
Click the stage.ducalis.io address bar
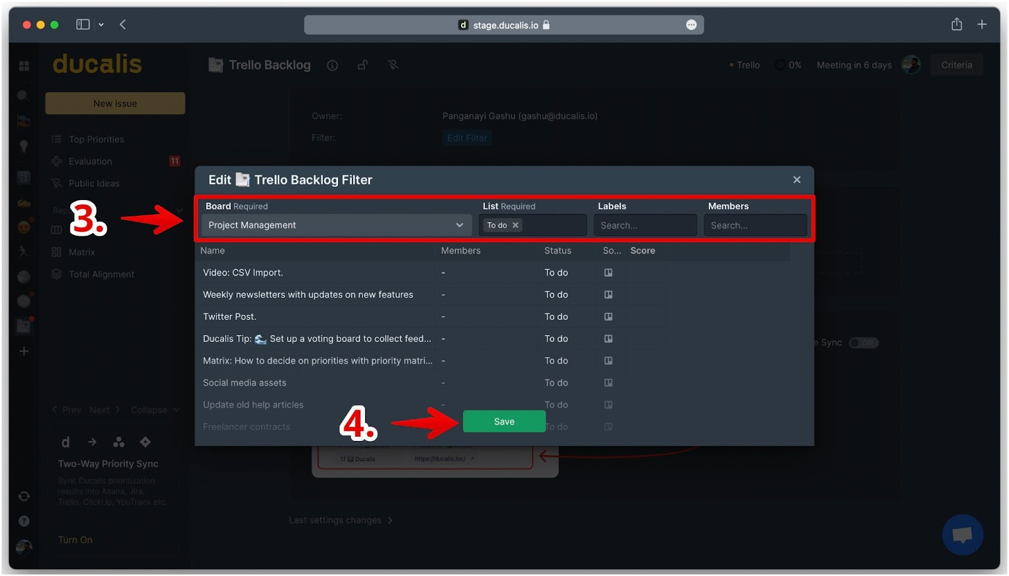(504, 25)
